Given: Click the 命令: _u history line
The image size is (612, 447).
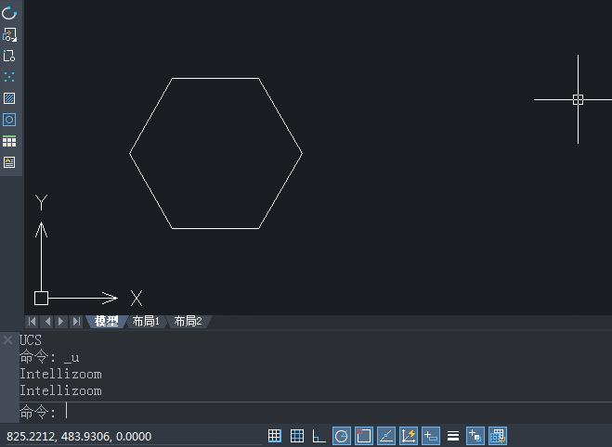Looking at the screenshot, I should click(x=49, y=357).
